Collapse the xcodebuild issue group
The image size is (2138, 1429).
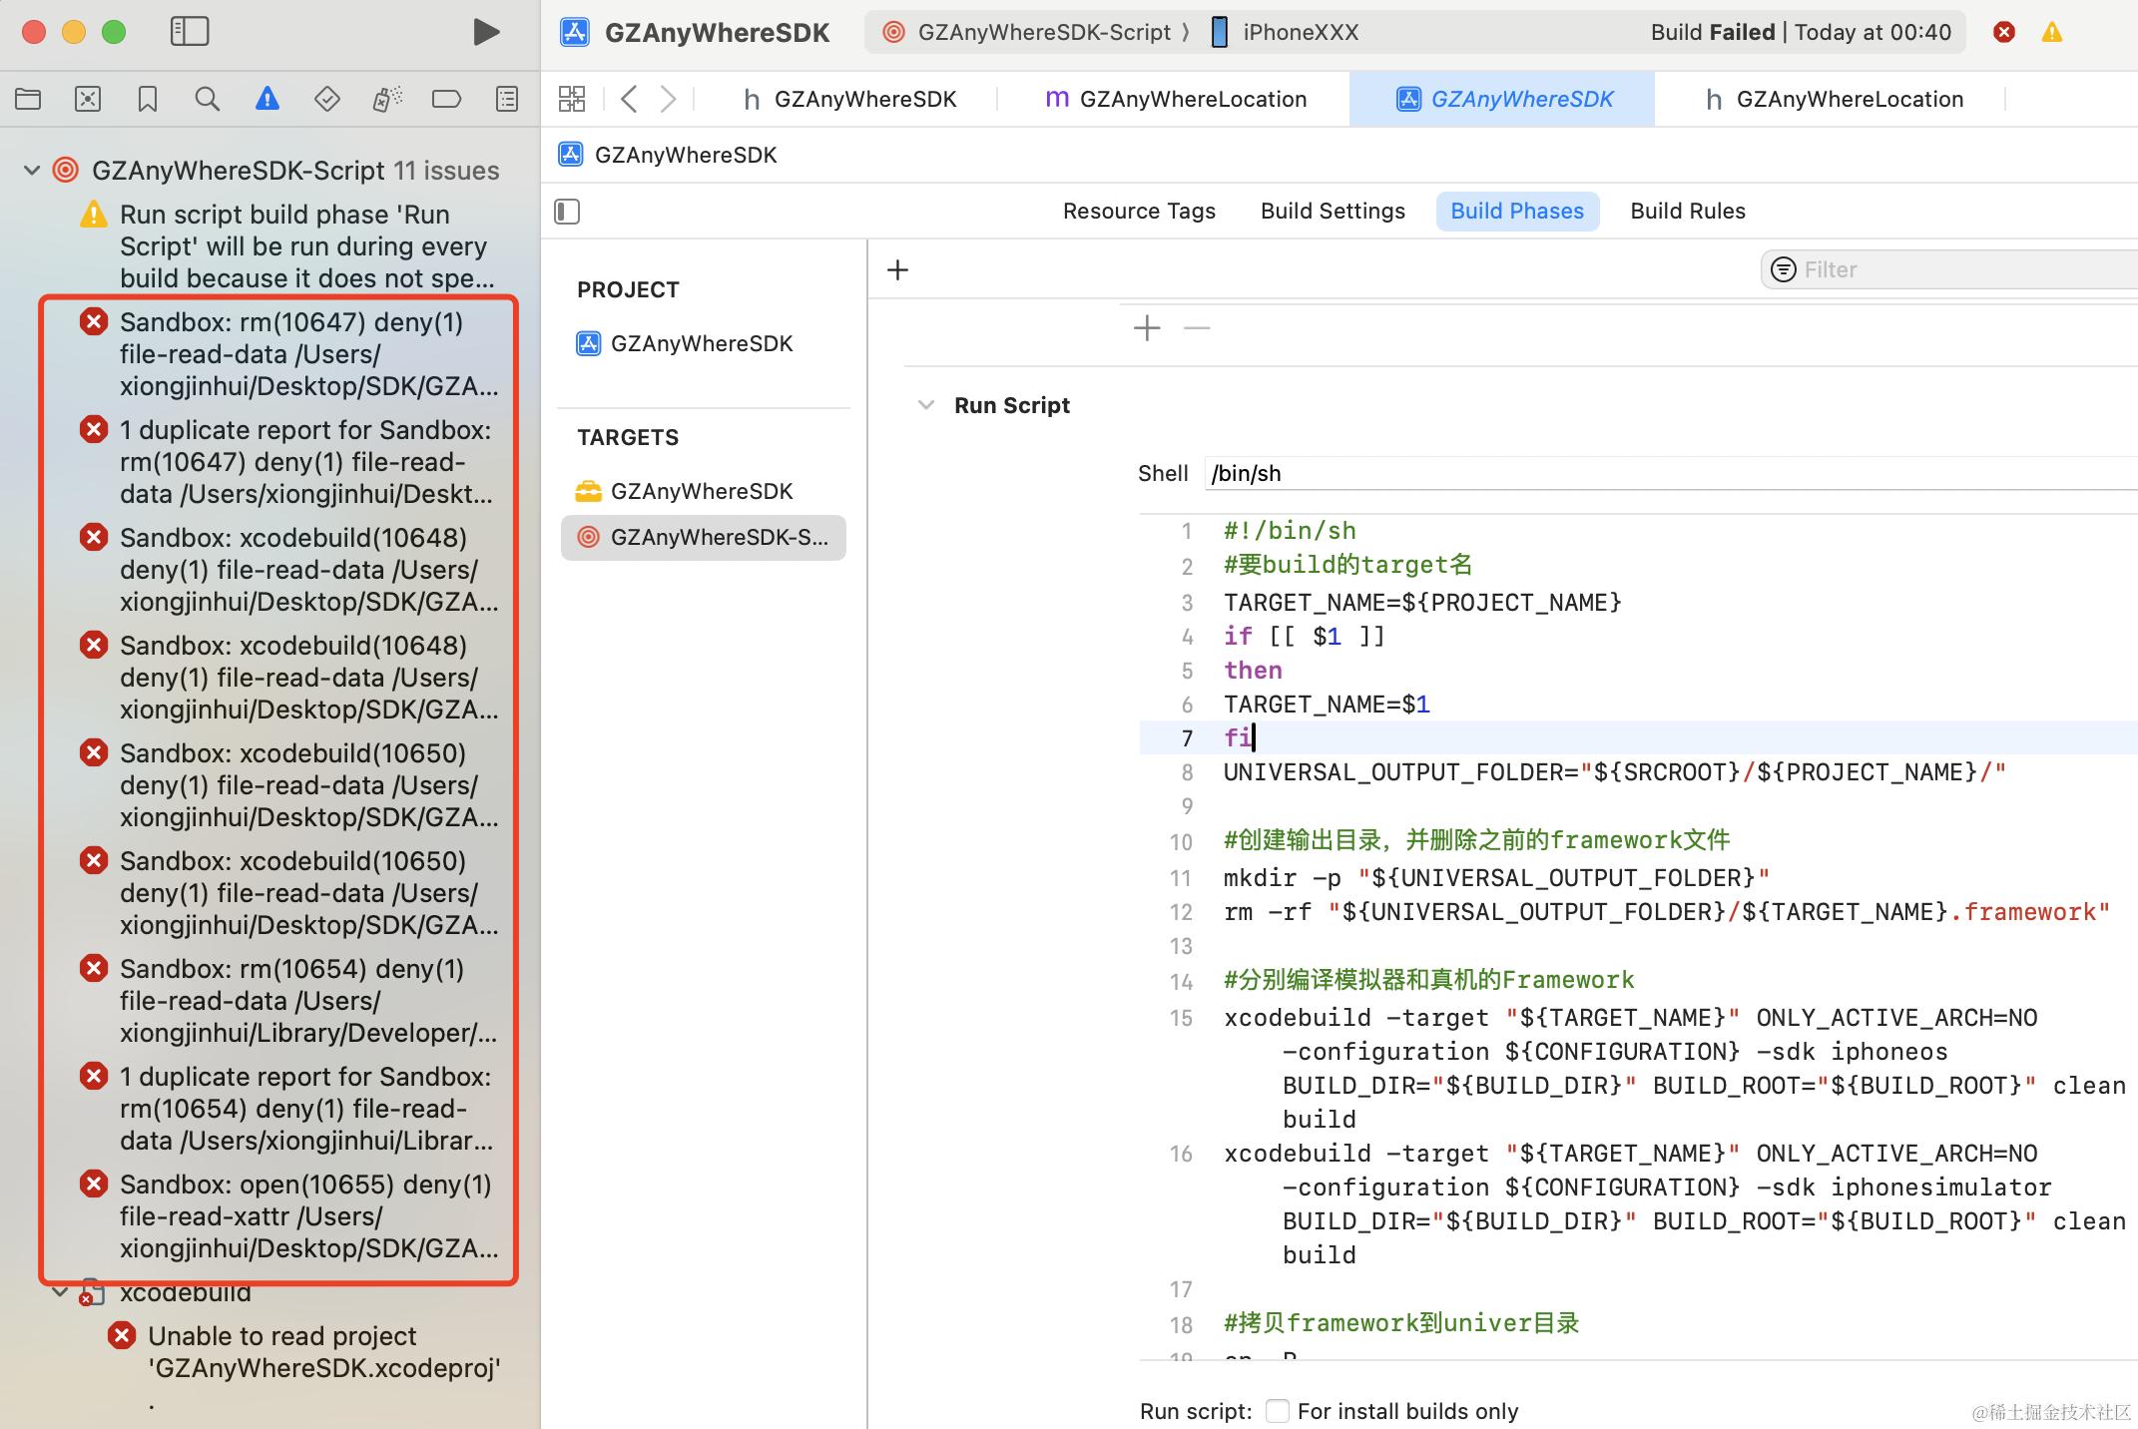tap(60, 1292)
